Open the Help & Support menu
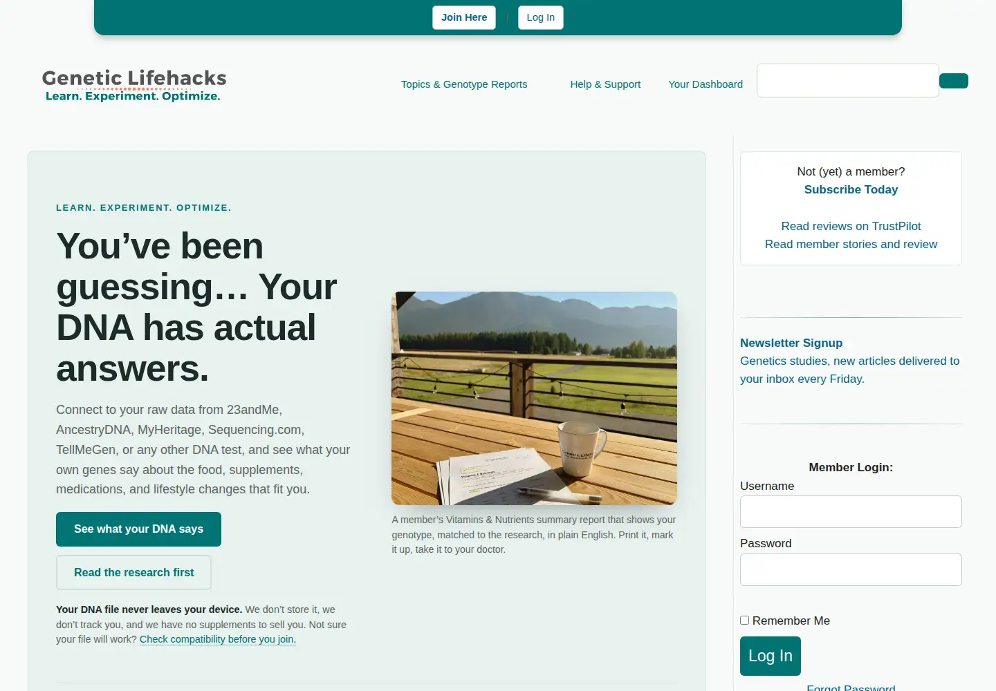 click(x=605, y=84)
